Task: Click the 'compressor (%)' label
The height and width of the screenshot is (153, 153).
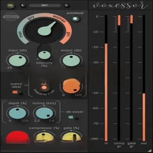Action: [x=44, y=128]
